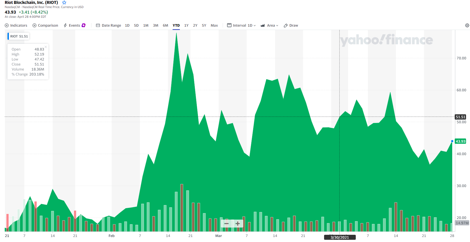Select the 5D range tab

click(x=136, y=25)
